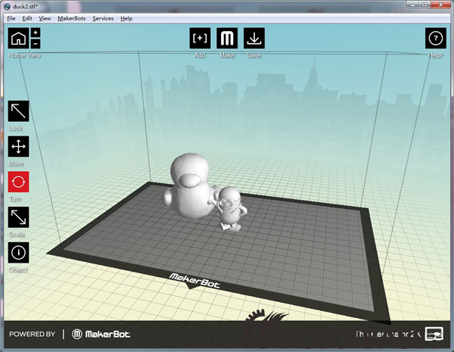Zoom out with the minus button

point(36,44)
